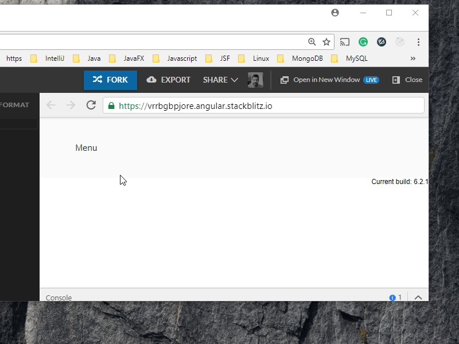Screen dimensions: 459x344
Task: Click the Cast icon in toolbar
Action: click(345, 42)
